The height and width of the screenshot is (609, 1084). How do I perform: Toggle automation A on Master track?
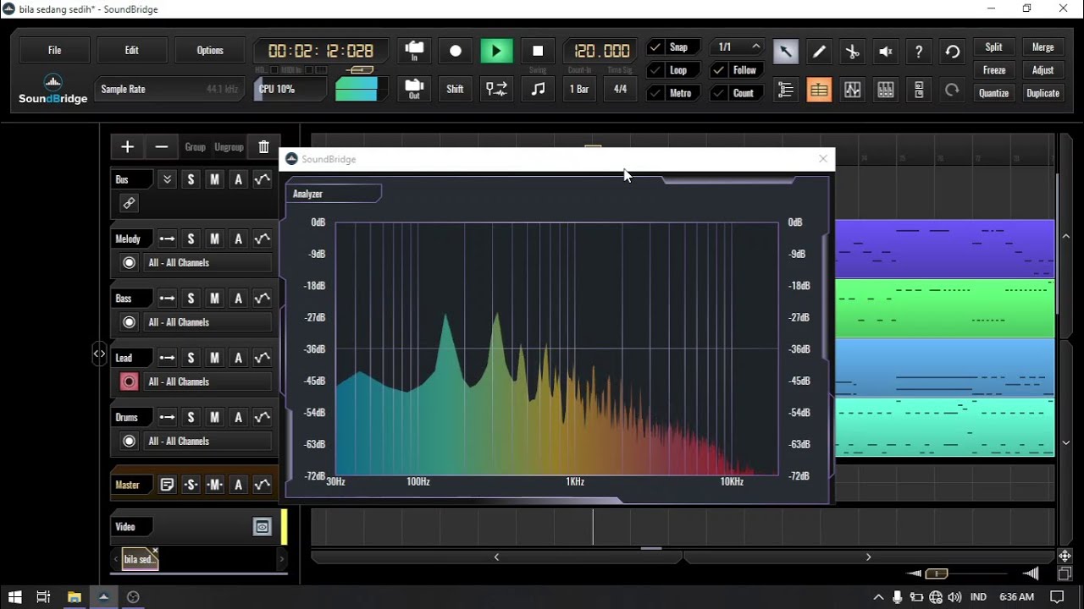coord(239,485)
